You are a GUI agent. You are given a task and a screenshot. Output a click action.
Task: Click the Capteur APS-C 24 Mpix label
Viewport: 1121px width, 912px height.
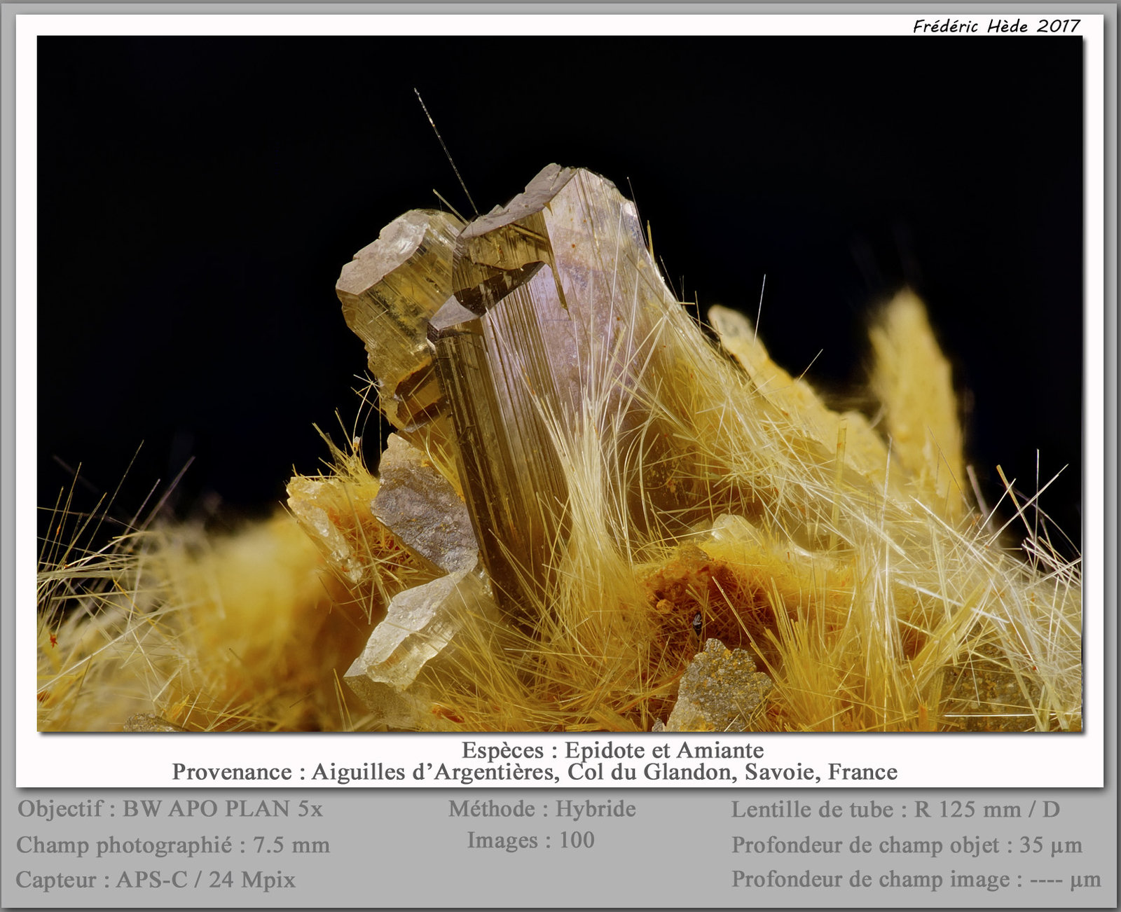pos(156,880)
